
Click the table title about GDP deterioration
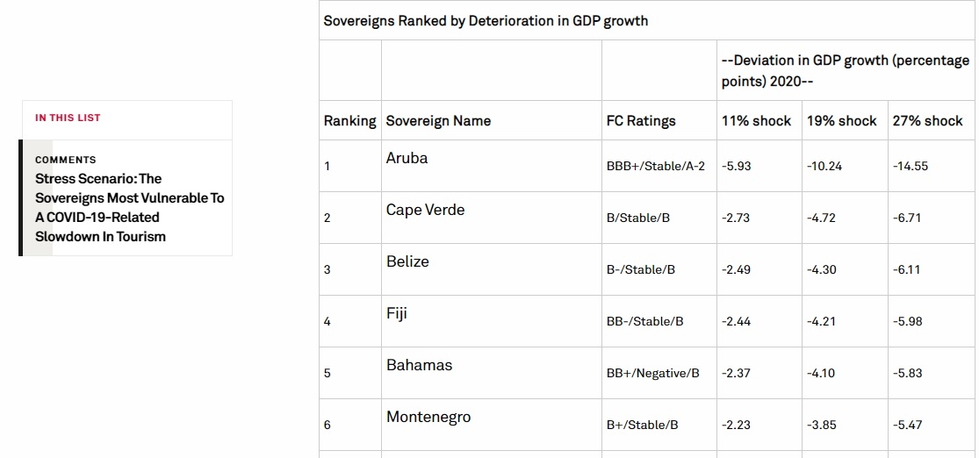coord(486,20)
